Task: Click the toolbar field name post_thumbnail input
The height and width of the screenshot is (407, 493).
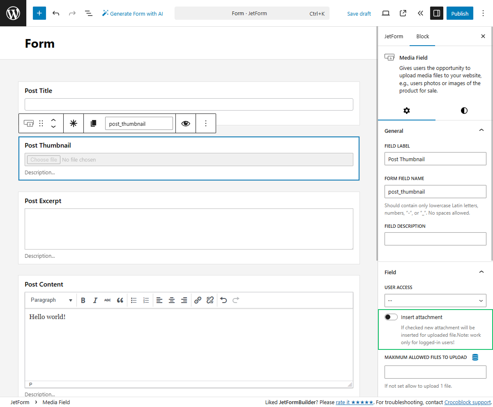Action: [x=139, y=123]
